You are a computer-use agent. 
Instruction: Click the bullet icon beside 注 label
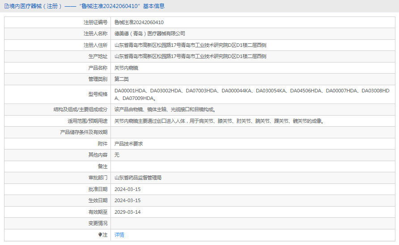(x=100, y=235)
